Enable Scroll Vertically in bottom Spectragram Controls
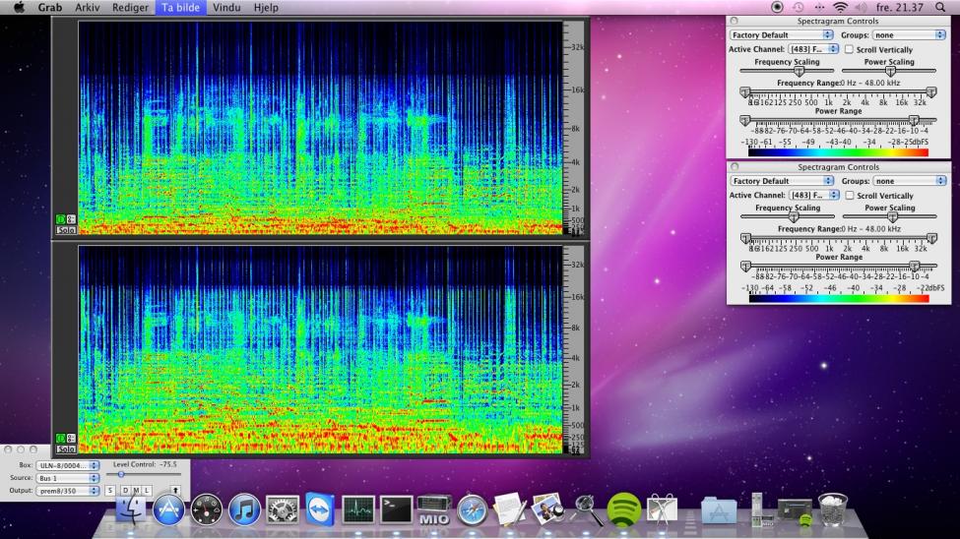This screenshot has width=960, height=539. click(x=849, y=196)
